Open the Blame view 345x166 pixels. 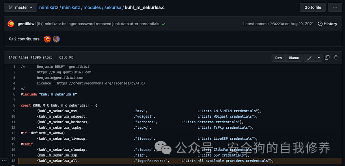(294, 58)
